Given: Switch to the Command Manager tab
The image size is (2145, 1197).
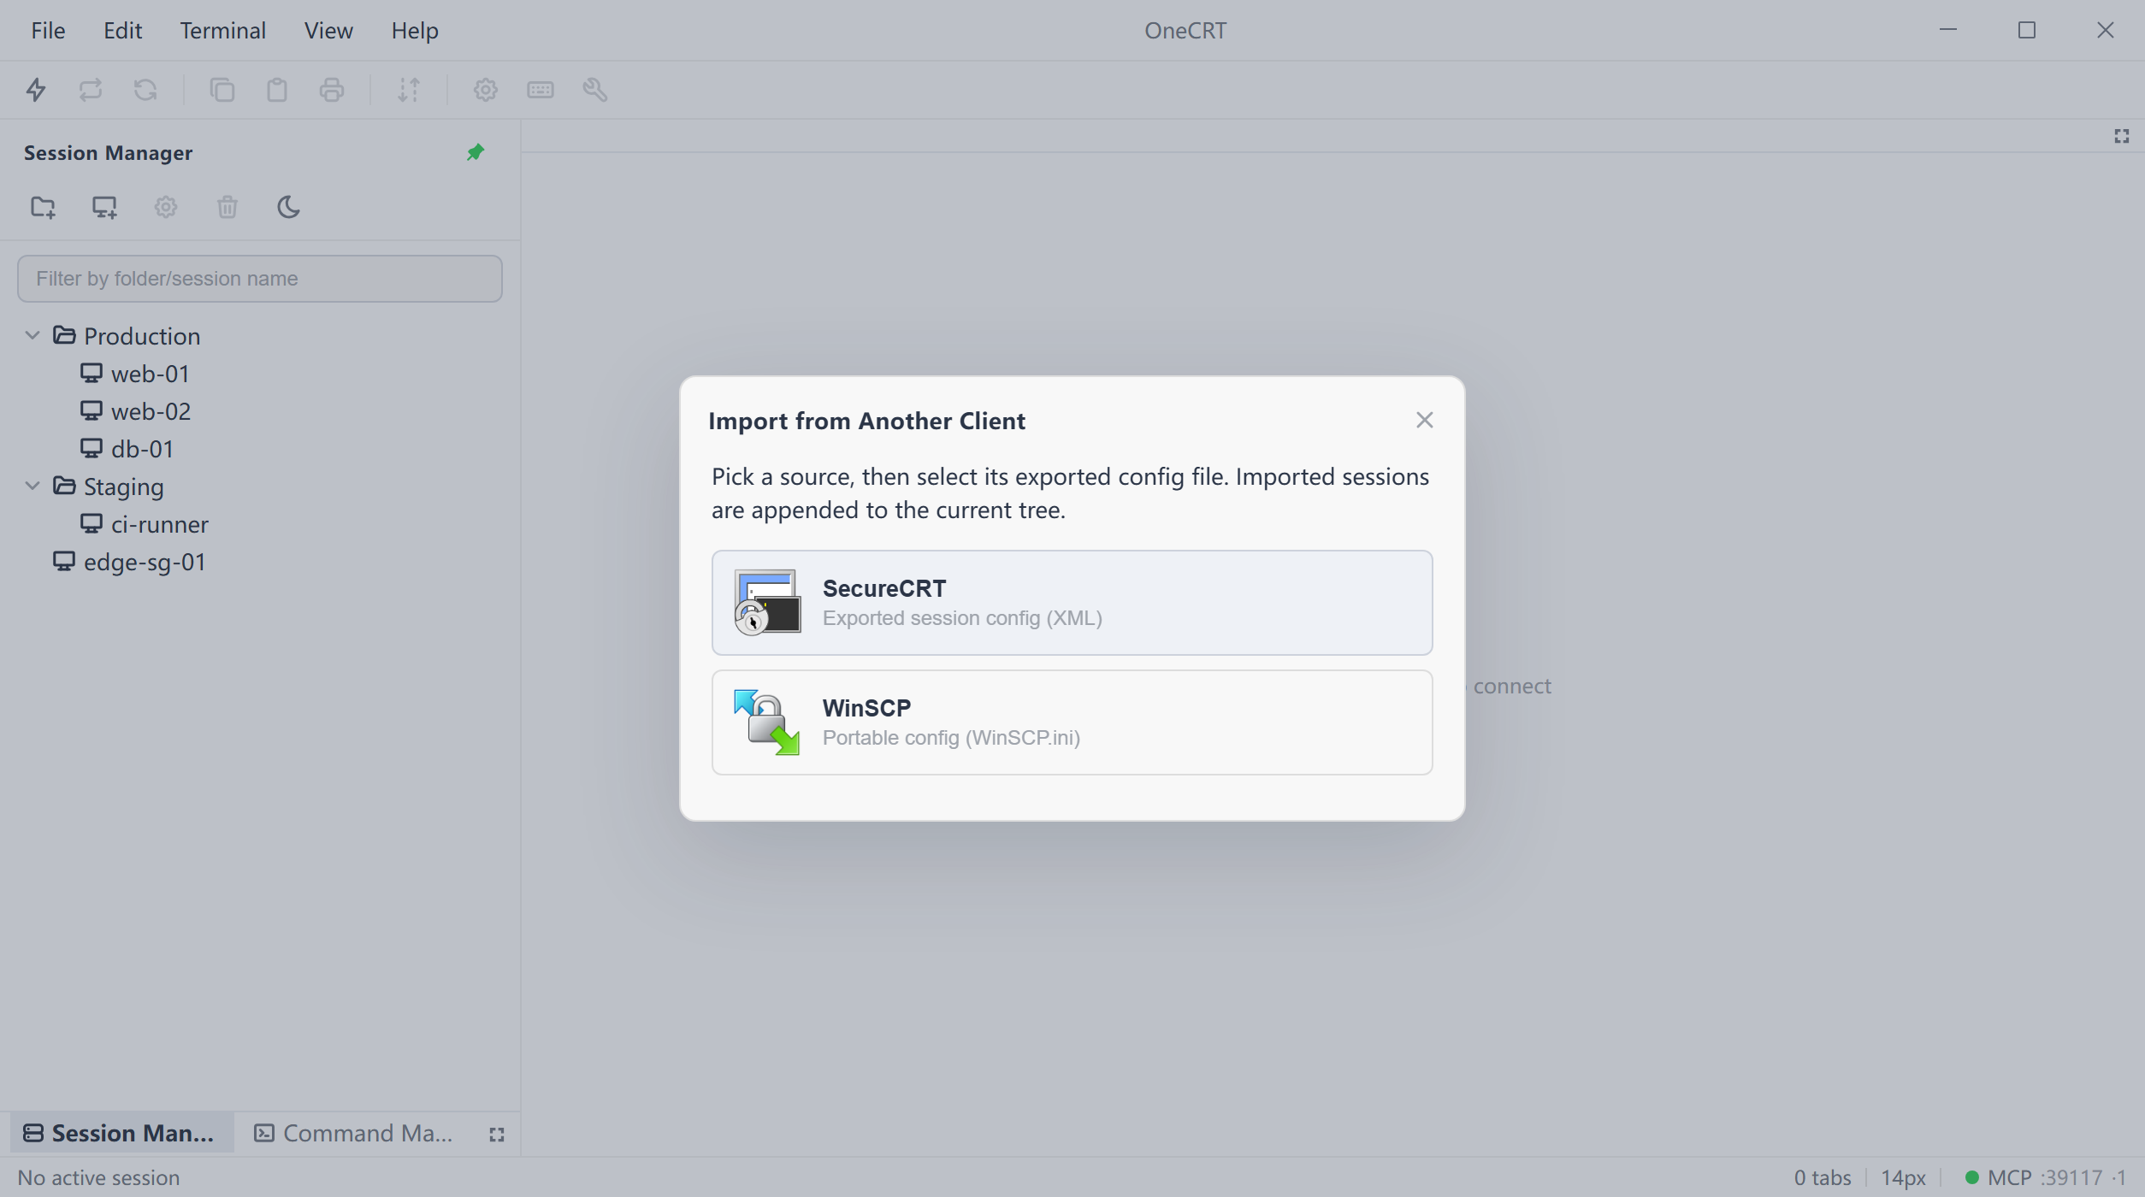Looking at the screenshot, I should click(x=354, y=1134).
